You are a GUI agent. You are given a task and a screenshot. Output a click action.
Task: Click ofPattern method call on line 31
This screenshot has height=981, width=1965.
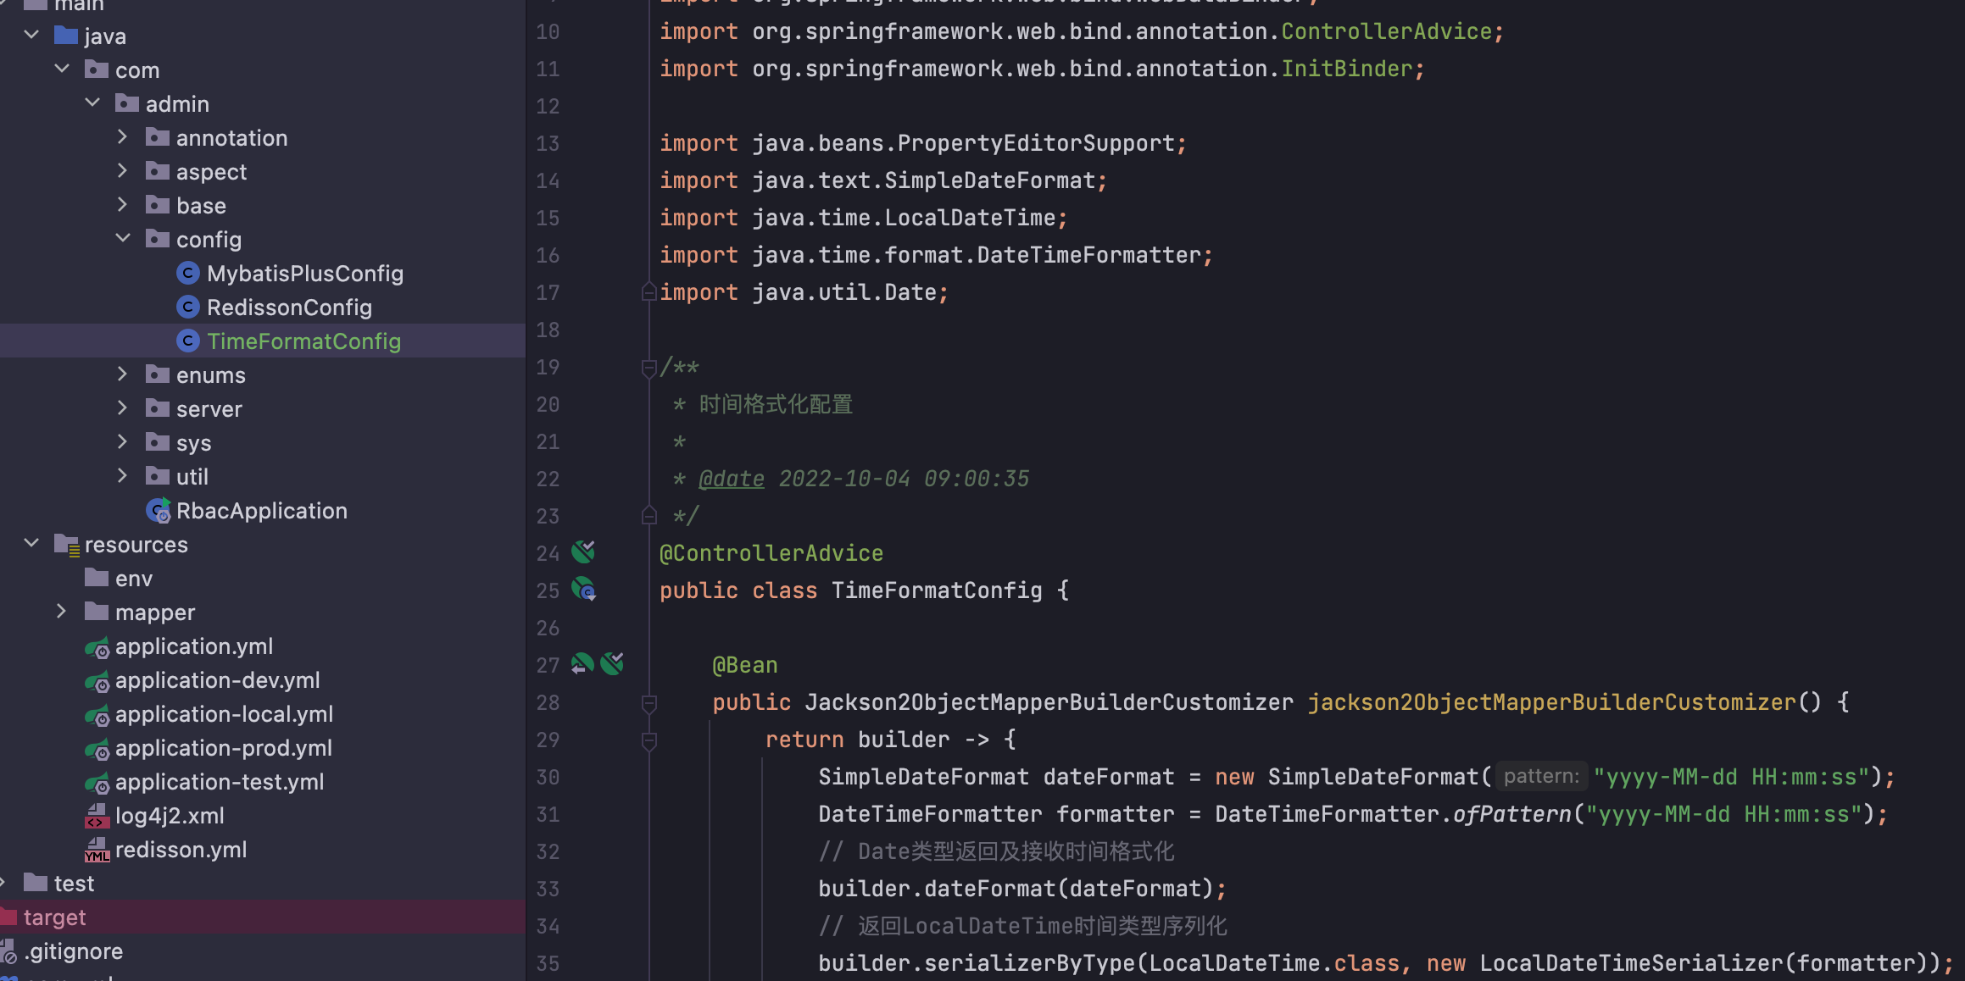tap(1513, 814)
